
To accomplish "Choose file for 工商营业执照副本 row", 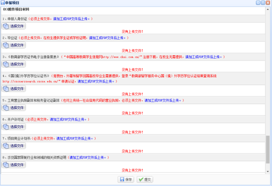I will point(14,108).
